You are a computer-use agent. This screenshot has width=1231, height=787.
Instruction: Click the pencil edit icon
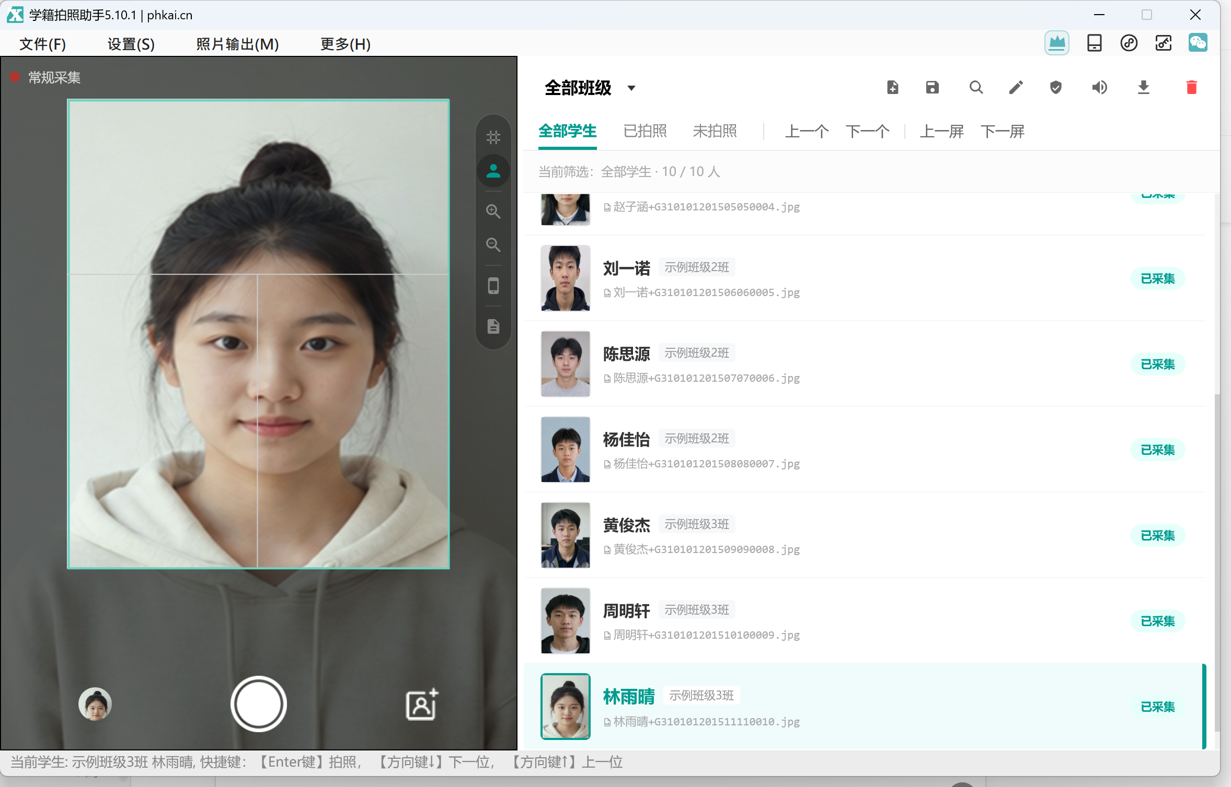[x=1016, y=87]
